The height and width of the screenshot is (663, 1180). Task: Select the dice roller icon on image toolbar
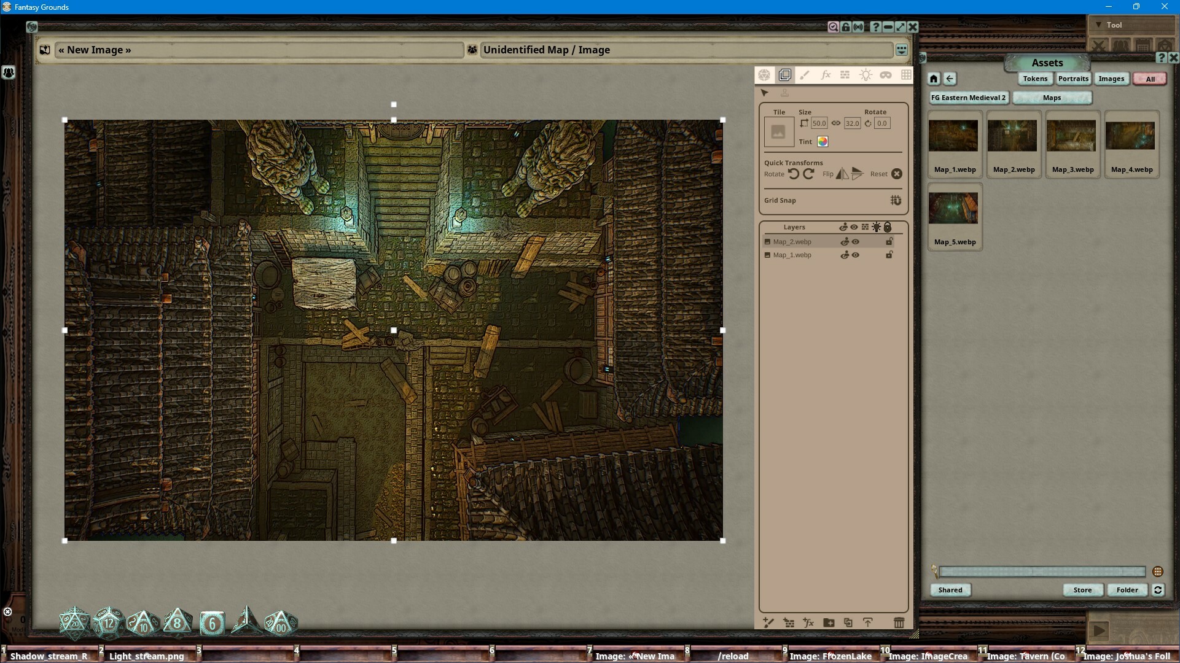[765, 75]
